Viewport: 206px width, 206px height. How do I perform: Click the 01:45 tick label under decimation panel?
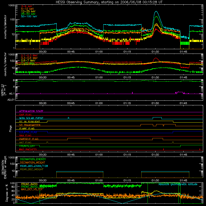[x=183, y=181]
